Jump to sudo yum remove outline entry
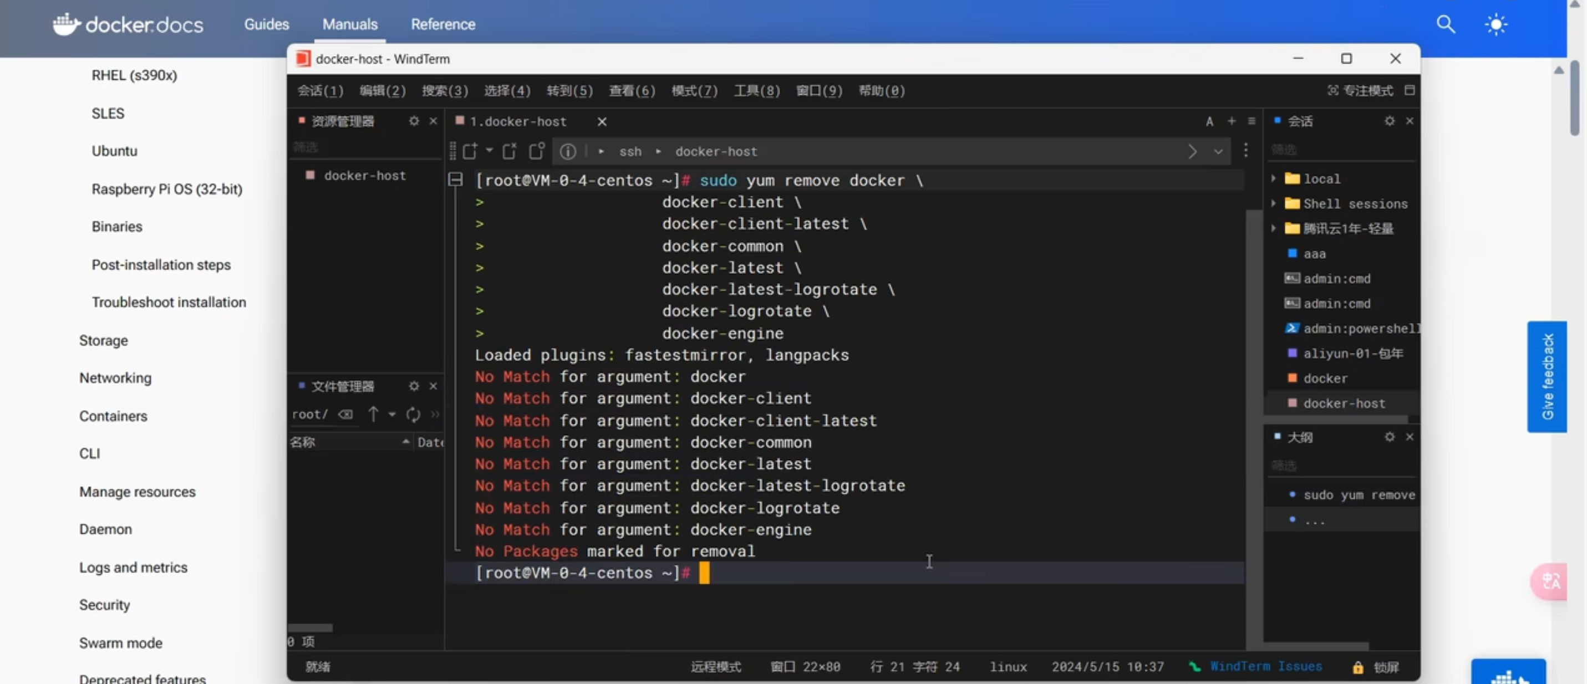This screenshot has width=1587, height=684. 1353,495
